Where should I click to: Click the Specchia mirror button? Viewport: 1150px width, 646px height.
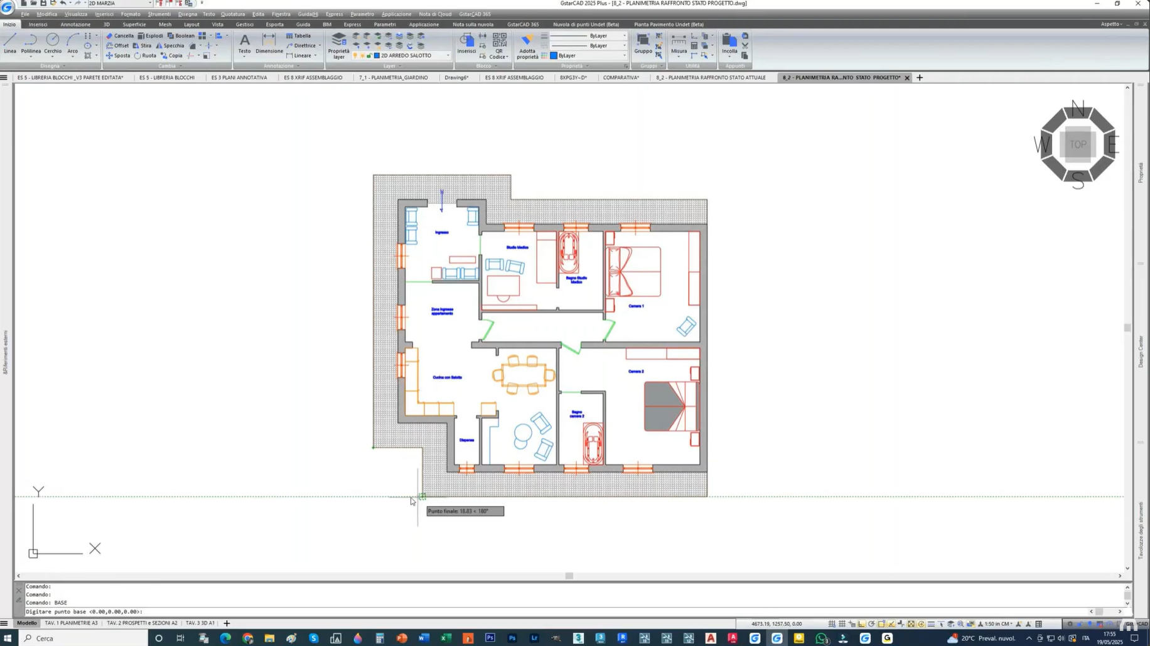point(170,46)
